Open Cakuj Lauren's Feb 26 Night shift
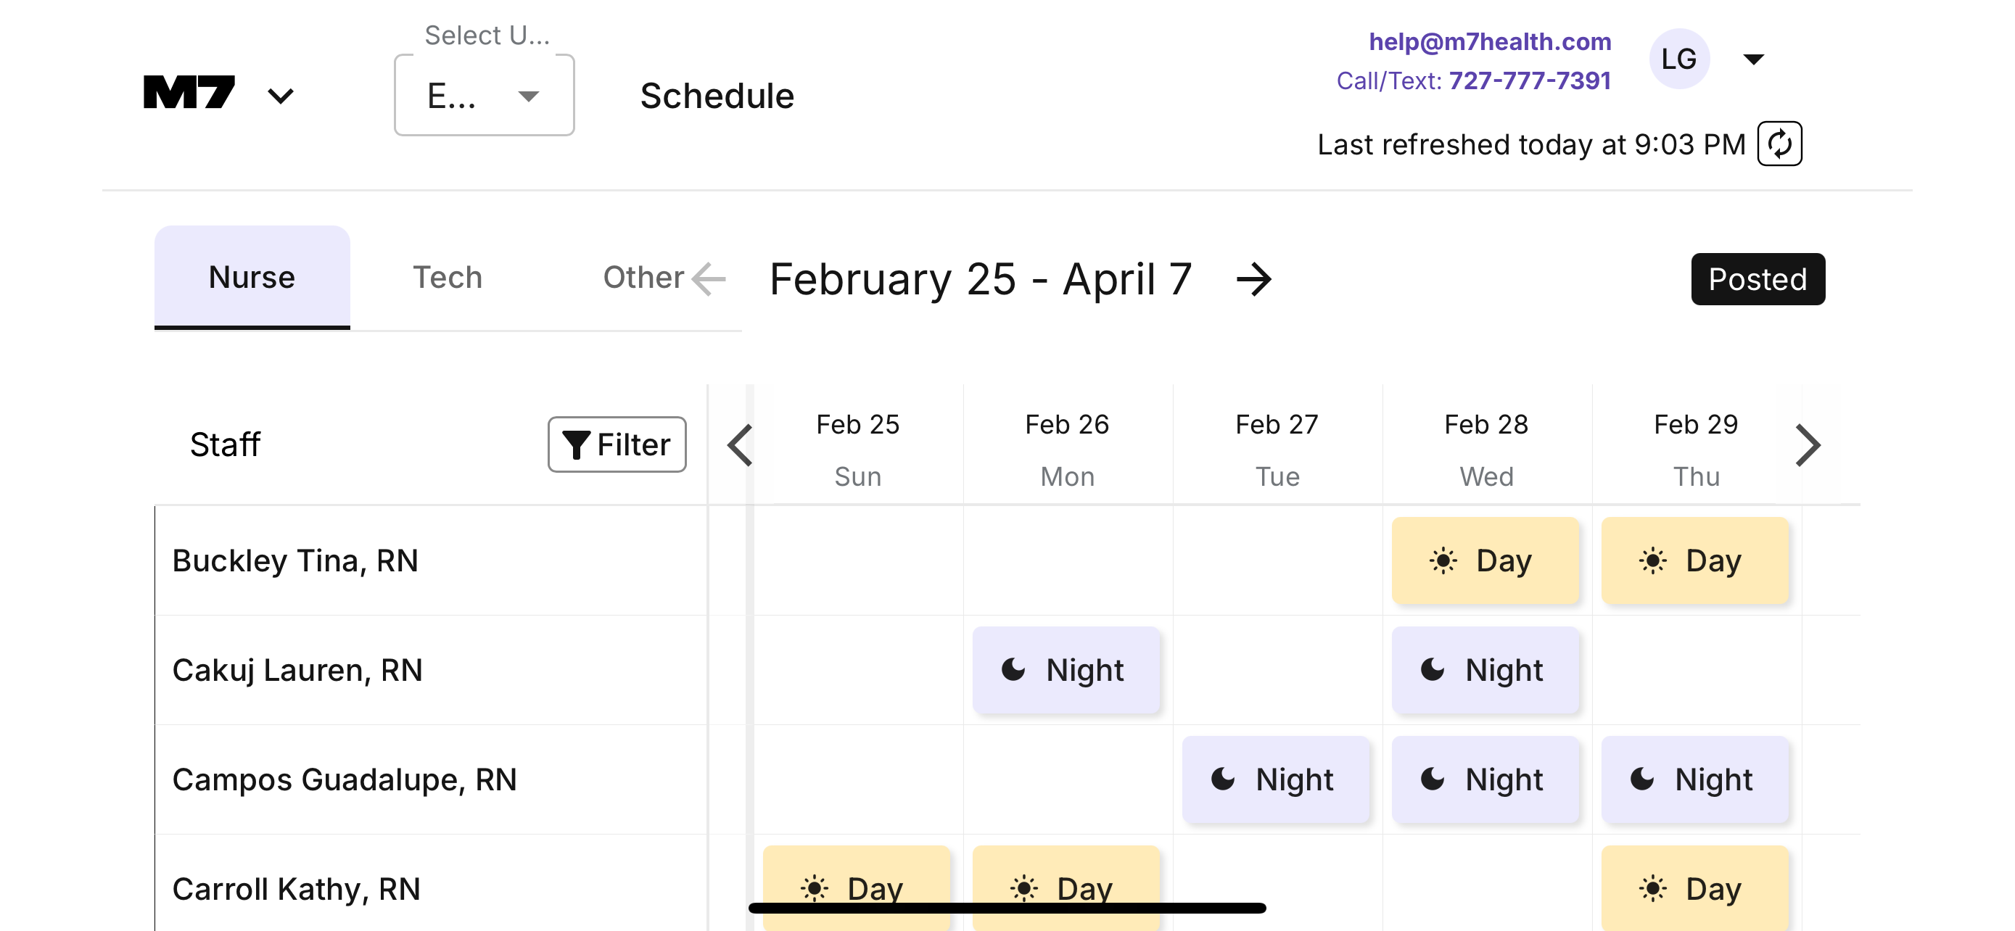This screenshot has width=2015, height=931. click(x=1066, y=670)
